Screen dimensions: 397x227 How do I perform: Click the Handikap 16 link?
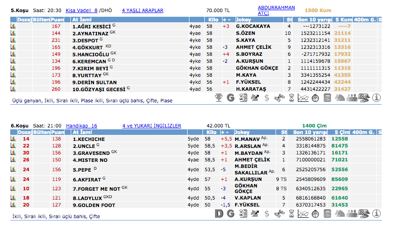coord(81,126)
